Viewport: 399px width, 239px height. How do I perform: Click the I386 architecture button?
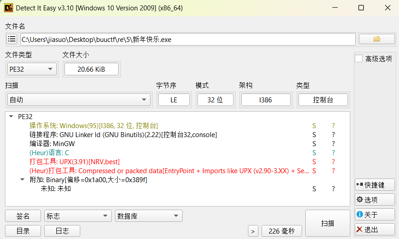tap(266, 100)
